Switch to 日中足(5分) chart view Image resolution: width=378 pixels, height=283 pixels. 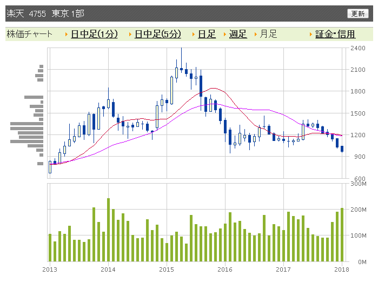pyautogui.click(x=157, y=35)
